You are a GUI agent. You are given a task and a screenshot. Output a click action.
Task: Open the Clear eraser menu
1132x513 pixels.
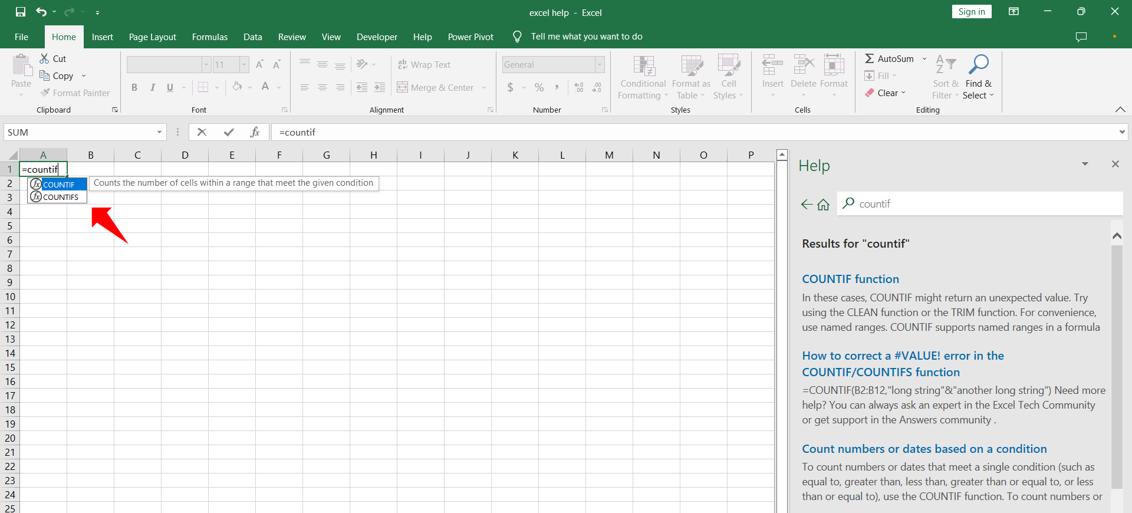pos(885,93)
